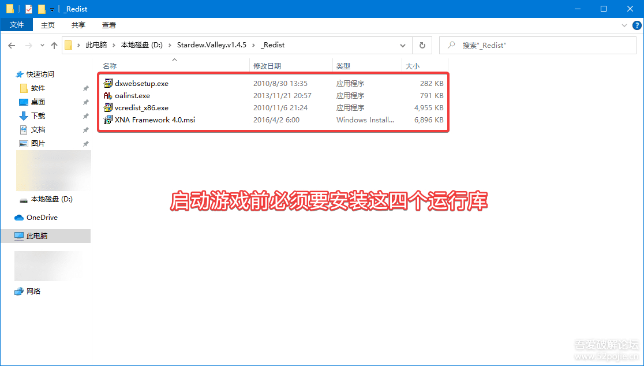
Task: Click the vcredist_x86.exe file name
Action: (x=142, y=107)
